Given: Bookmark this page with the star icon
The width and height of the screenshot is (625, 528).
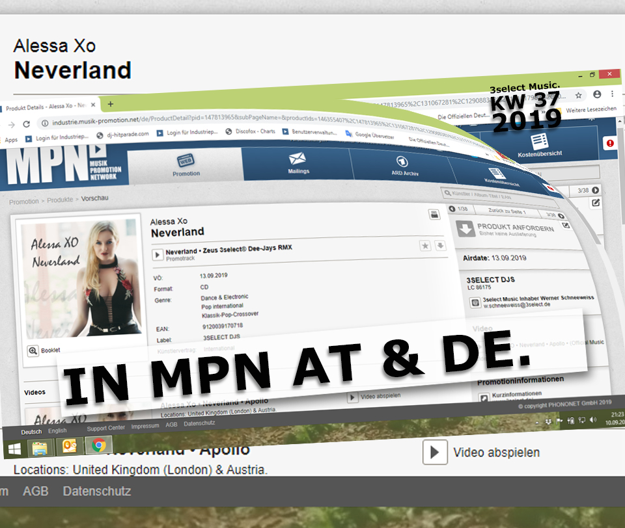Looking at the screenshot, I should [578, 95].
